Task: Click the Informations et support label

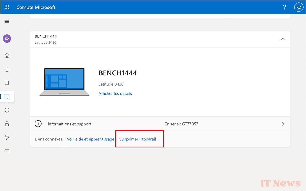Action: (70, 124)
